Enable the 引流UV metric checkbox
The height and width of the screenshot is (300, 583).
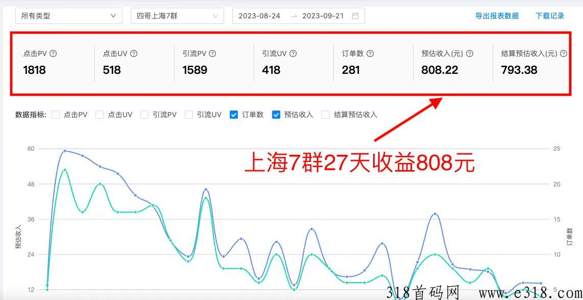189,115
